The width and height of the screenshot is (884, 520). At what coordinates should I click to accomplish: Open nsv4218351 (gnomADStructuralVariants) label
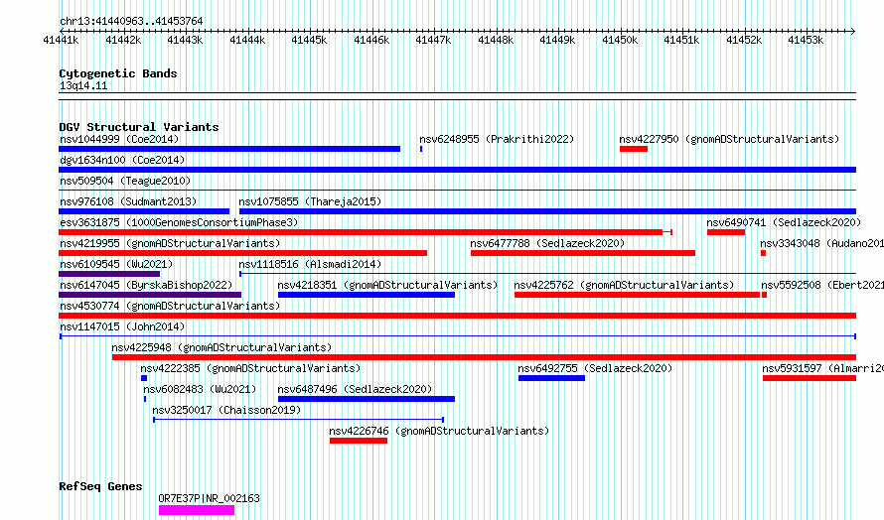click(x=388, y=285)
